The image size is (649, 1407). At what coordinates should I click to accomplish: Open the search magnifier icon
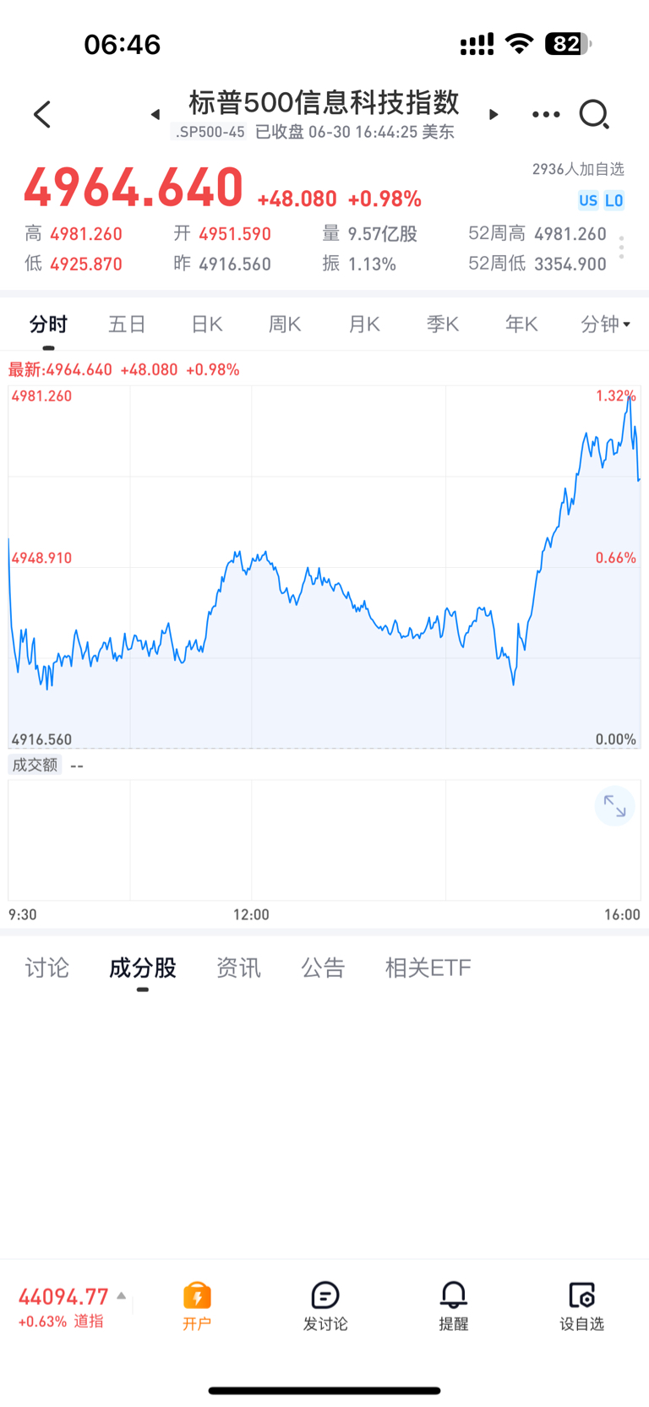coord(594,114)
